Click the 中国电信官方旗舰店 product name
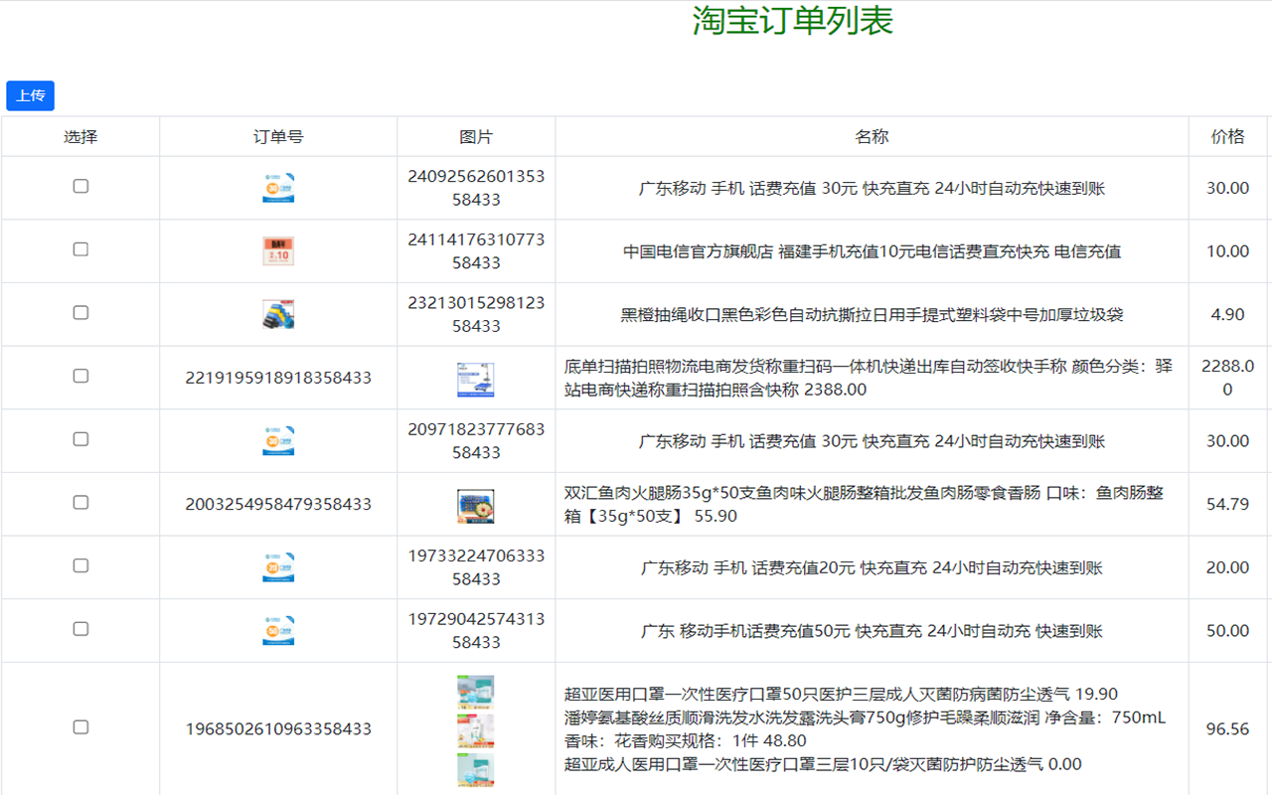The width and height of the screenshot is (1272, 795). coord(872,251)
